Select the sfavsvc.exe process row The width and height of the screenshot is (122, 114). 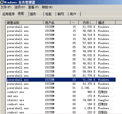click(x=61, y=100)
